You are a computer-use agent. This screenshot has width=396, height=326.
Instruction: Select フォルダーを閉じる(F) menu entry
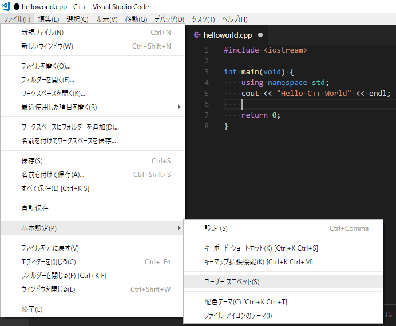pos(93,276)
